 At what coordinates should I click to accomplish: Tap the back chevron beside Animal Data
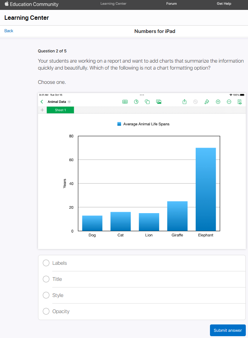(x=42, y=102)
